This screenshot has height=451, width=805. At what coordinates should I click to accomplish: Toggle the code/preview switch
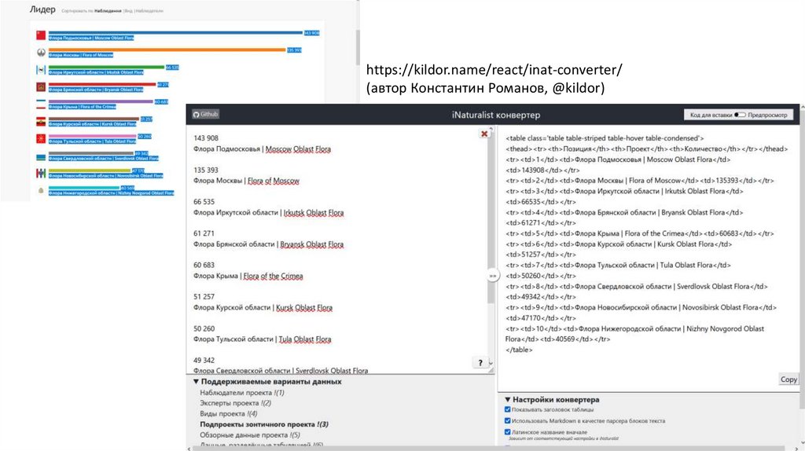[x=740, y=115]
